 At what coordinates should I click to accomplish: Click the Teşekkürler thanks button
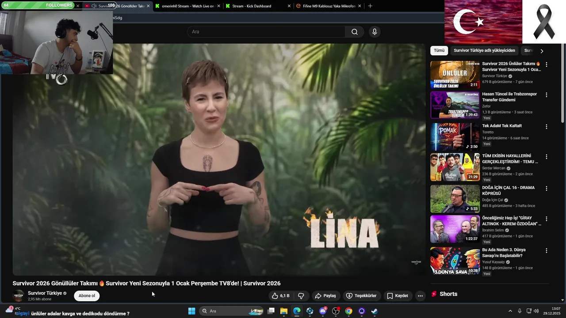pos(362,296)
